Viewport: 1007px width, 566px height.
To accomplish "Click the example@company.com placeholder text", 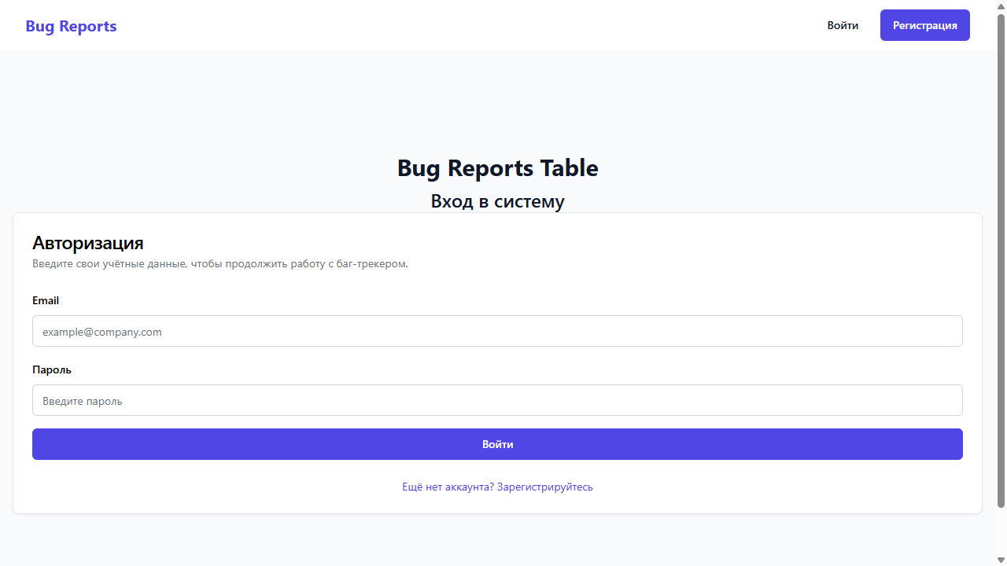I will [102, 332].
